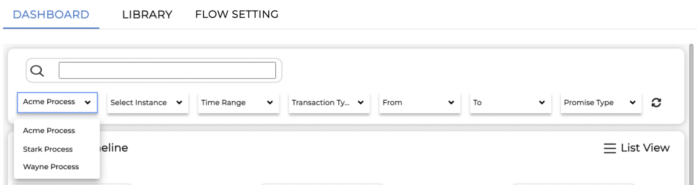Click the refresh filters icon

point(656,102)
